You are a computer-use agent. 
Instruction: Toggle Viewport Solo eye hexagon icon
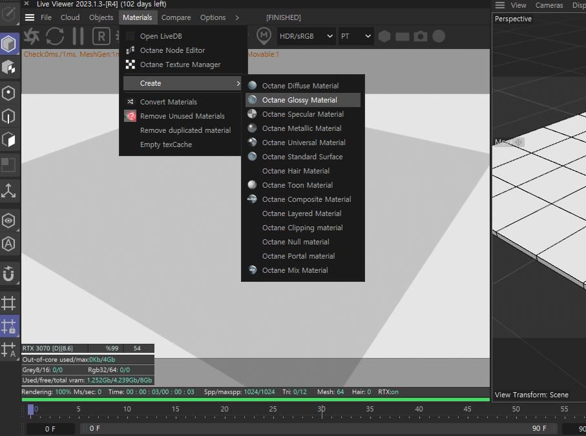click(8, 221)
